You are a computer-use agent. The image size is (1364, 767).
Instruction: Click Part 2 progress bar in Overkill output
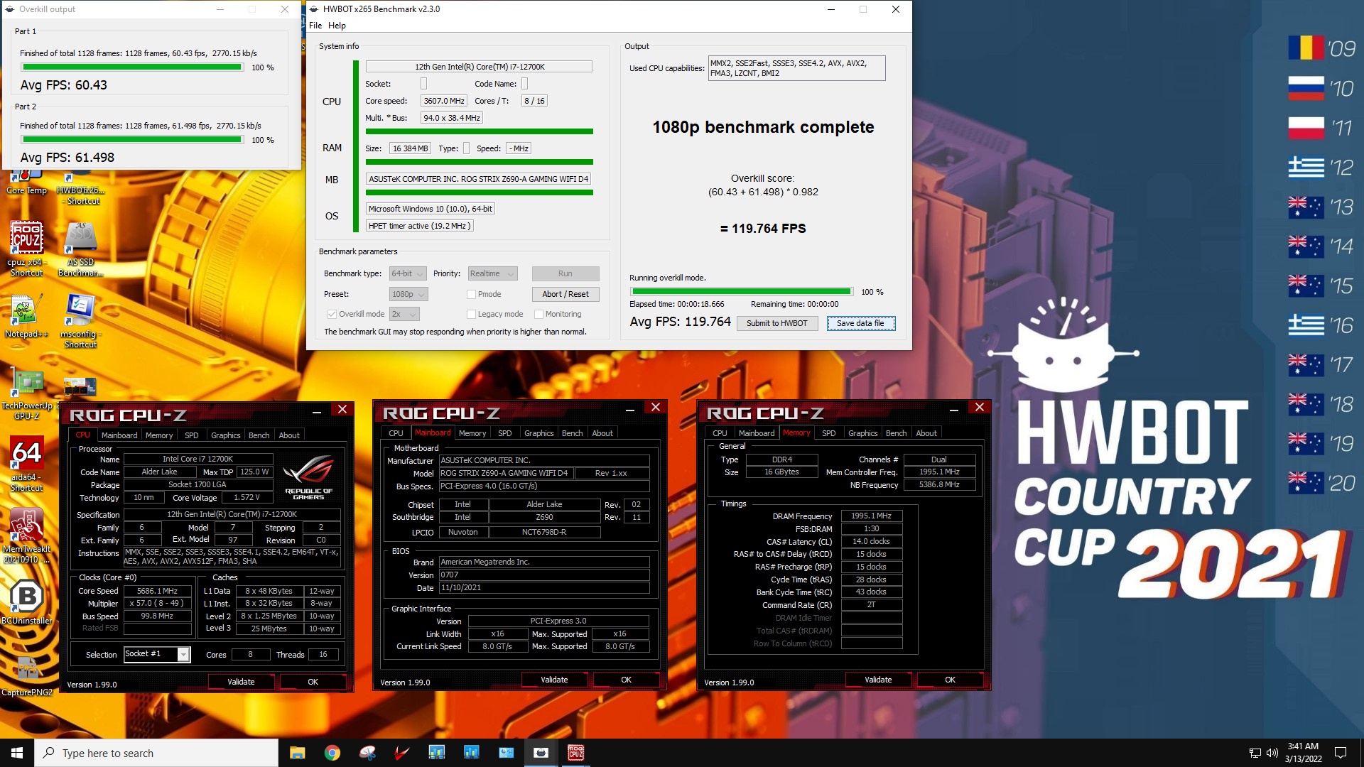click(131, 140)
